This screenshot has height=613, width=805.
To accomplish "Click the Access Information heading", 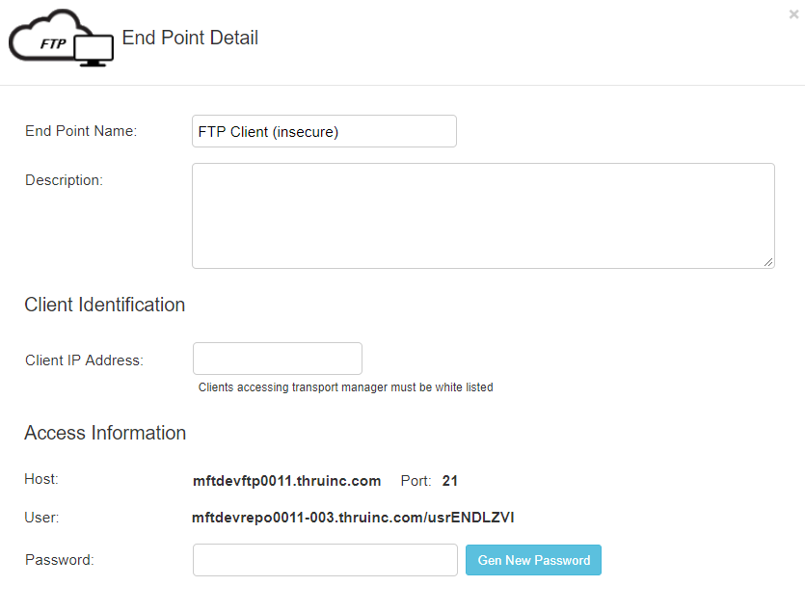I will coord(105,433).
